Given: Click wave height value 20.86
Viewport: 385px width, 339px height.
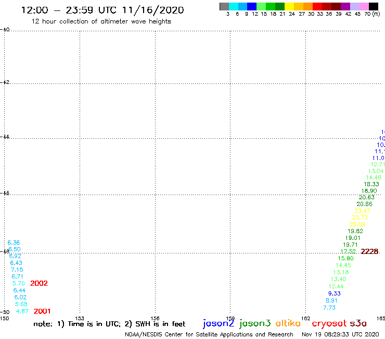Looking at the screenshot, I should [364, 204].
